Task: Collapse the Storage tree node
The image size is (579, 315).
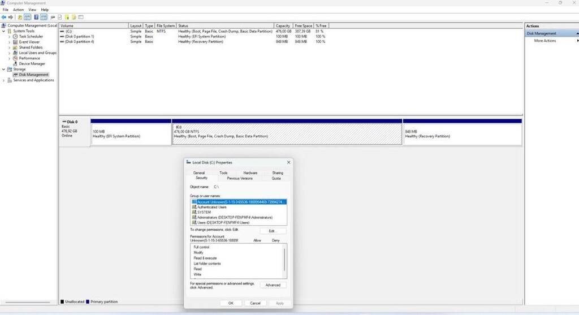Action: coord(4,69)
